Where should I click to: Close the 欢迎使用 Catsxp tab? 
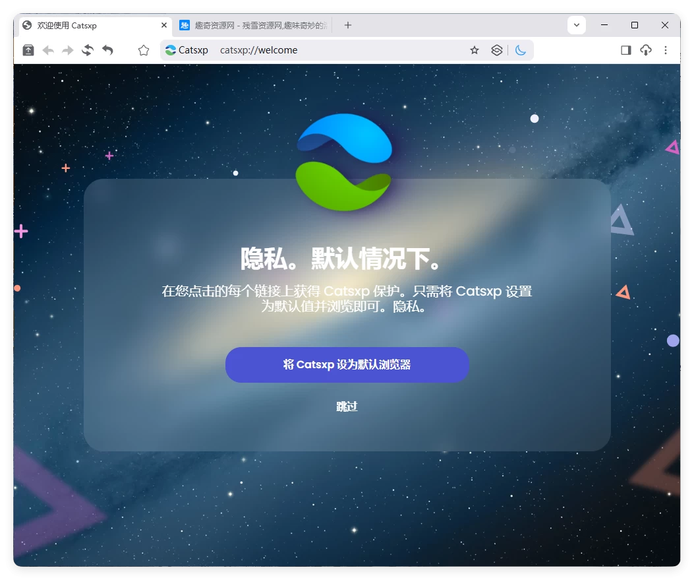tap(163, 25)
